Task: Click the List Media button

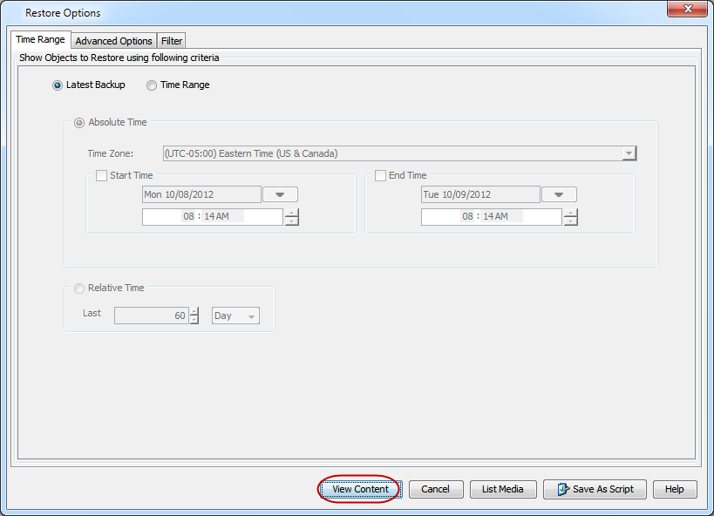Action: pos(503,489)
